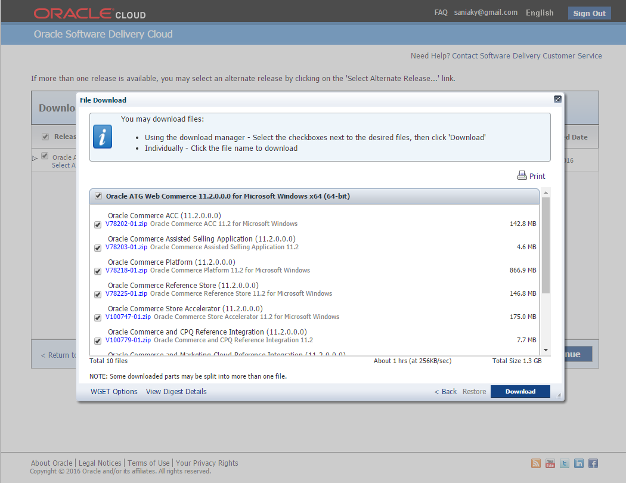Click the 866.9 MB size value

click(x=523, y=270)
